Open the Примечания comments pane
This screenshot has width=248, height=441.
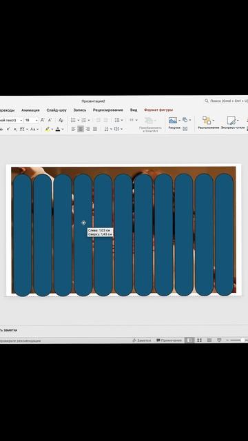[169, 340]
